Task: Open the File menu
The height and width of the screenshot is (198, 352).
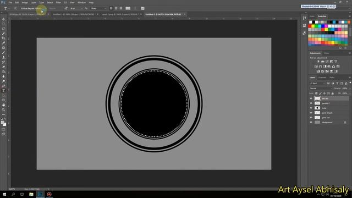Action: coord(10,2)
